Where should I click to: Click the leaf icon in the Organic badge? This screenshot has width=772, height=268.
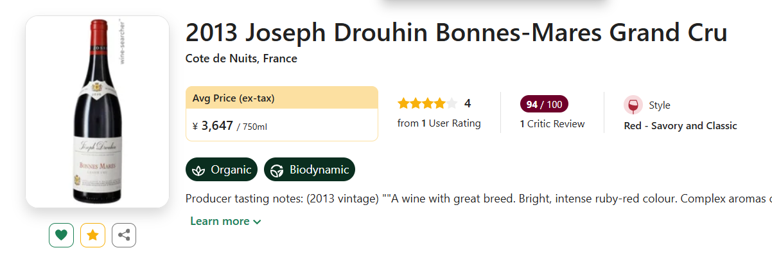(199, 170)
